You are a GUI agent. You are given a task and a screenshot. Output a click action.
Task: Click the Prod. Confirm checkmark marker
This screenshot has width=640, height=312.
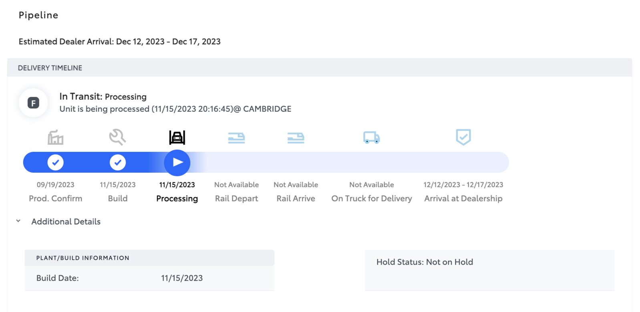56,162
